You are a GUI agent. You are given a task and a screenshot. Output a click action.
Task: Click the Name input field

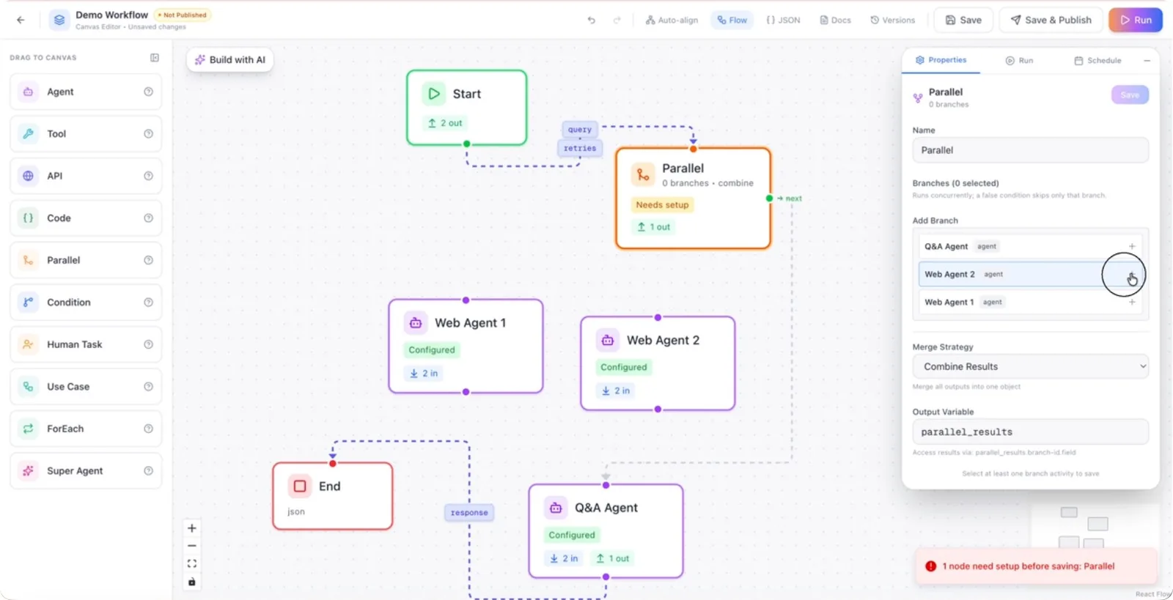[1030, 150]
